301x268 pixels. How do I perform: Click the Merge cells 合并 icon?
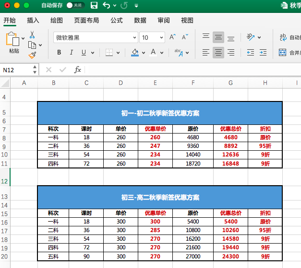pos(282,53)
